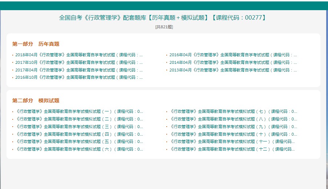This screenshot has width=328, height=189.
Task: Open 模拟试题（六）mock exam
Action: coord(80,149)
